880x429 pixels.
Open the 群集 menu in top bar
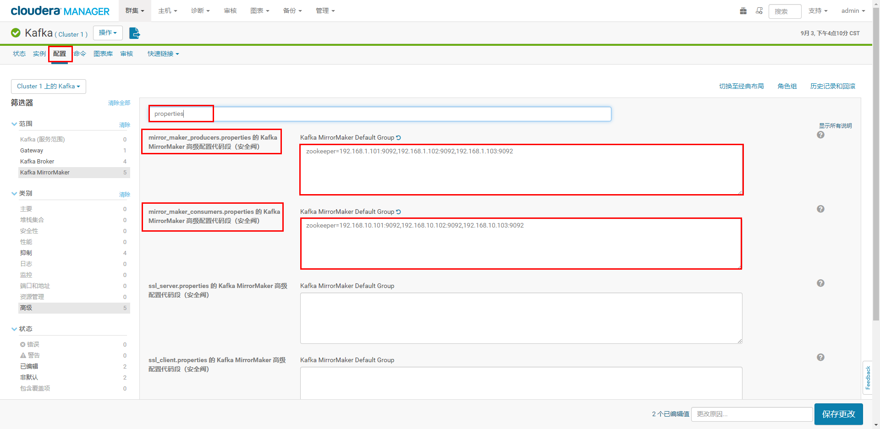[x=134, y=11]
